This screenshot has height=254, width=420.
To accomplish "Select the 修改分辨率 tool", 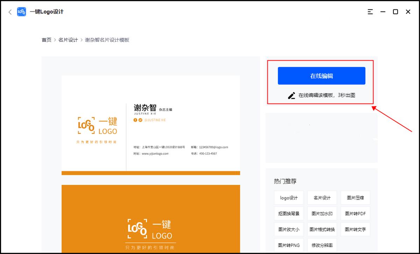I will click(x=322, y=245).
